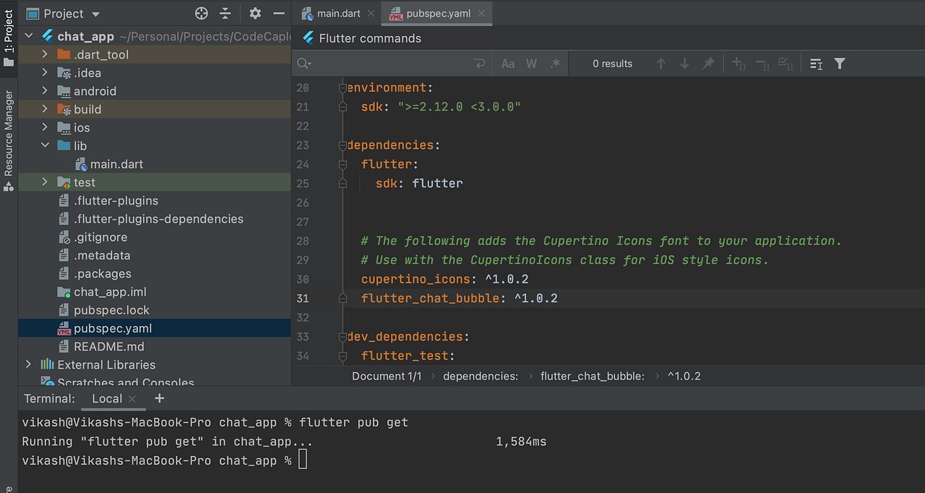Open the search filter funnel icon
The width and height of the screenshot is (925, 493).
coord(839,64)
